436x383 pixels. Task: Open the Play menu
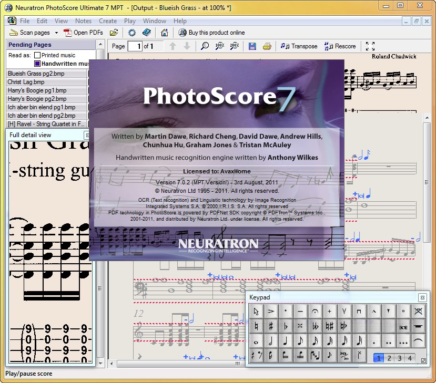[129, 21]
